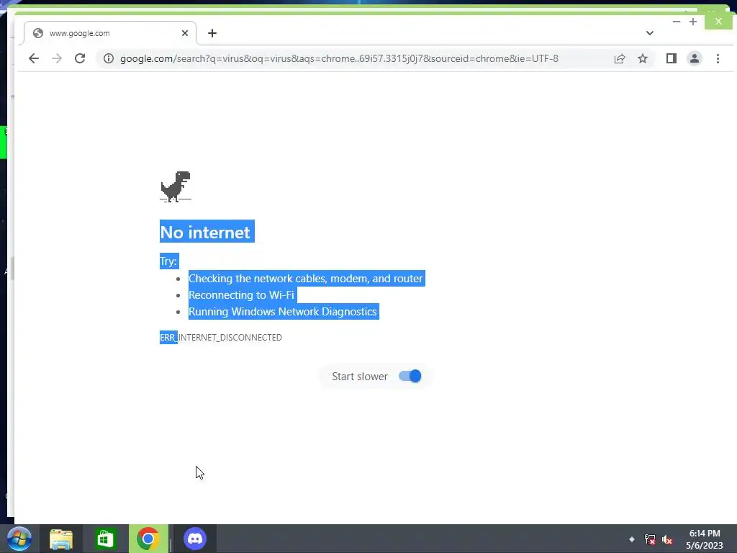Click the forward navigation arrow
The image size is (737, 553).
[57, 58]
